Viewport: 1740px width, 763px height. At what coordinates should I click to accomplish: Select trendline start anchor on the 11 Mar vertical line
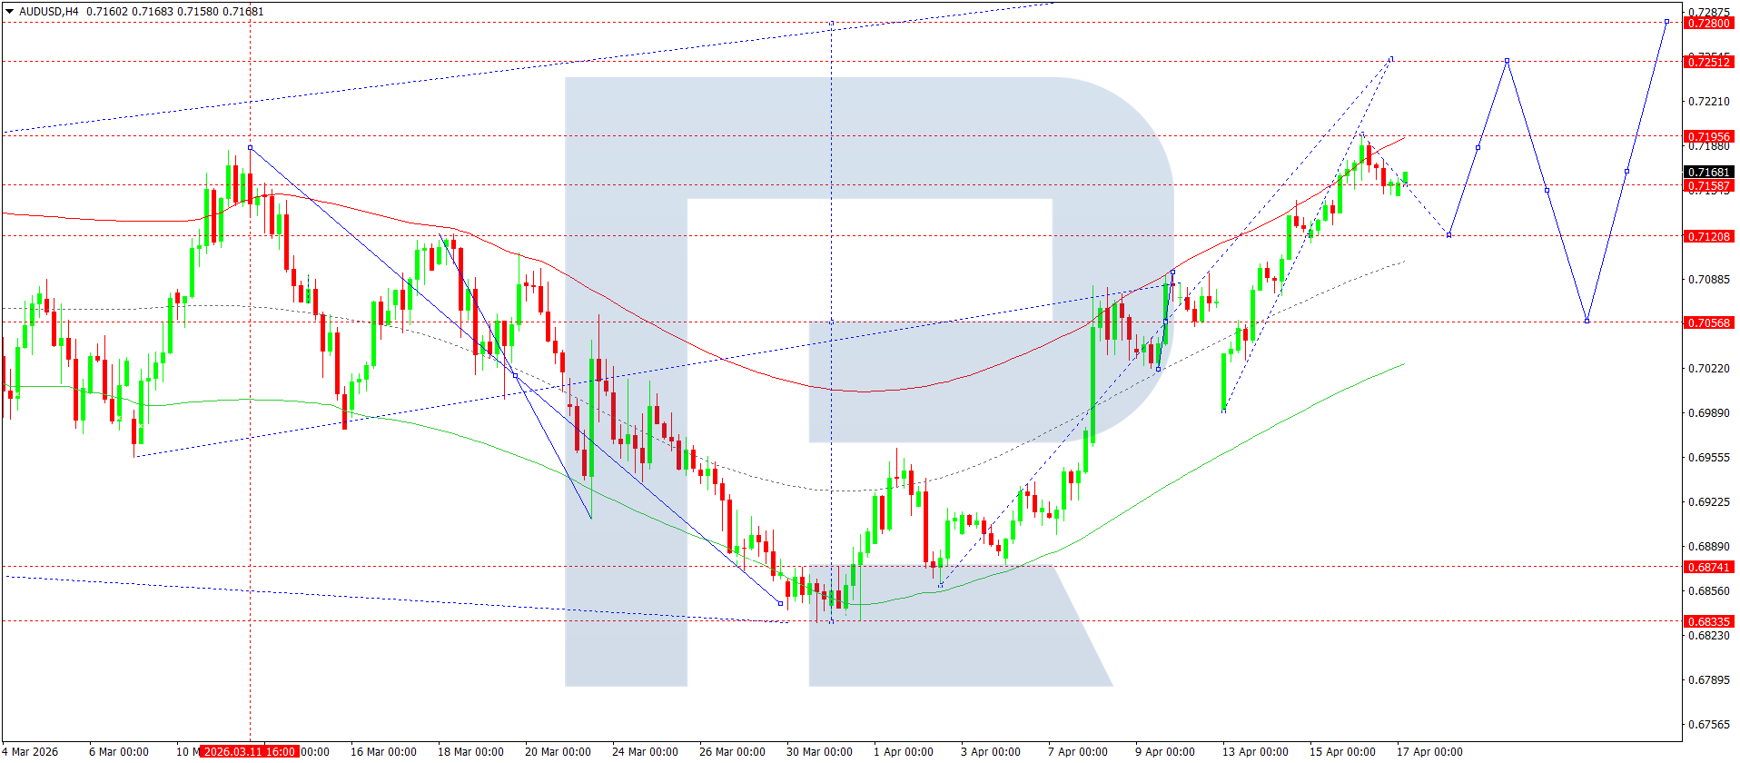[x=250, y=147]
